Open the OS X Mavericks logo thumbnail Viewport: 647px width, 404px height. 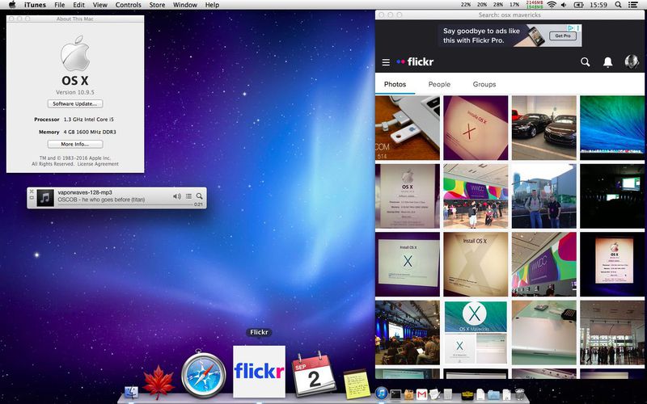[476, 316]
